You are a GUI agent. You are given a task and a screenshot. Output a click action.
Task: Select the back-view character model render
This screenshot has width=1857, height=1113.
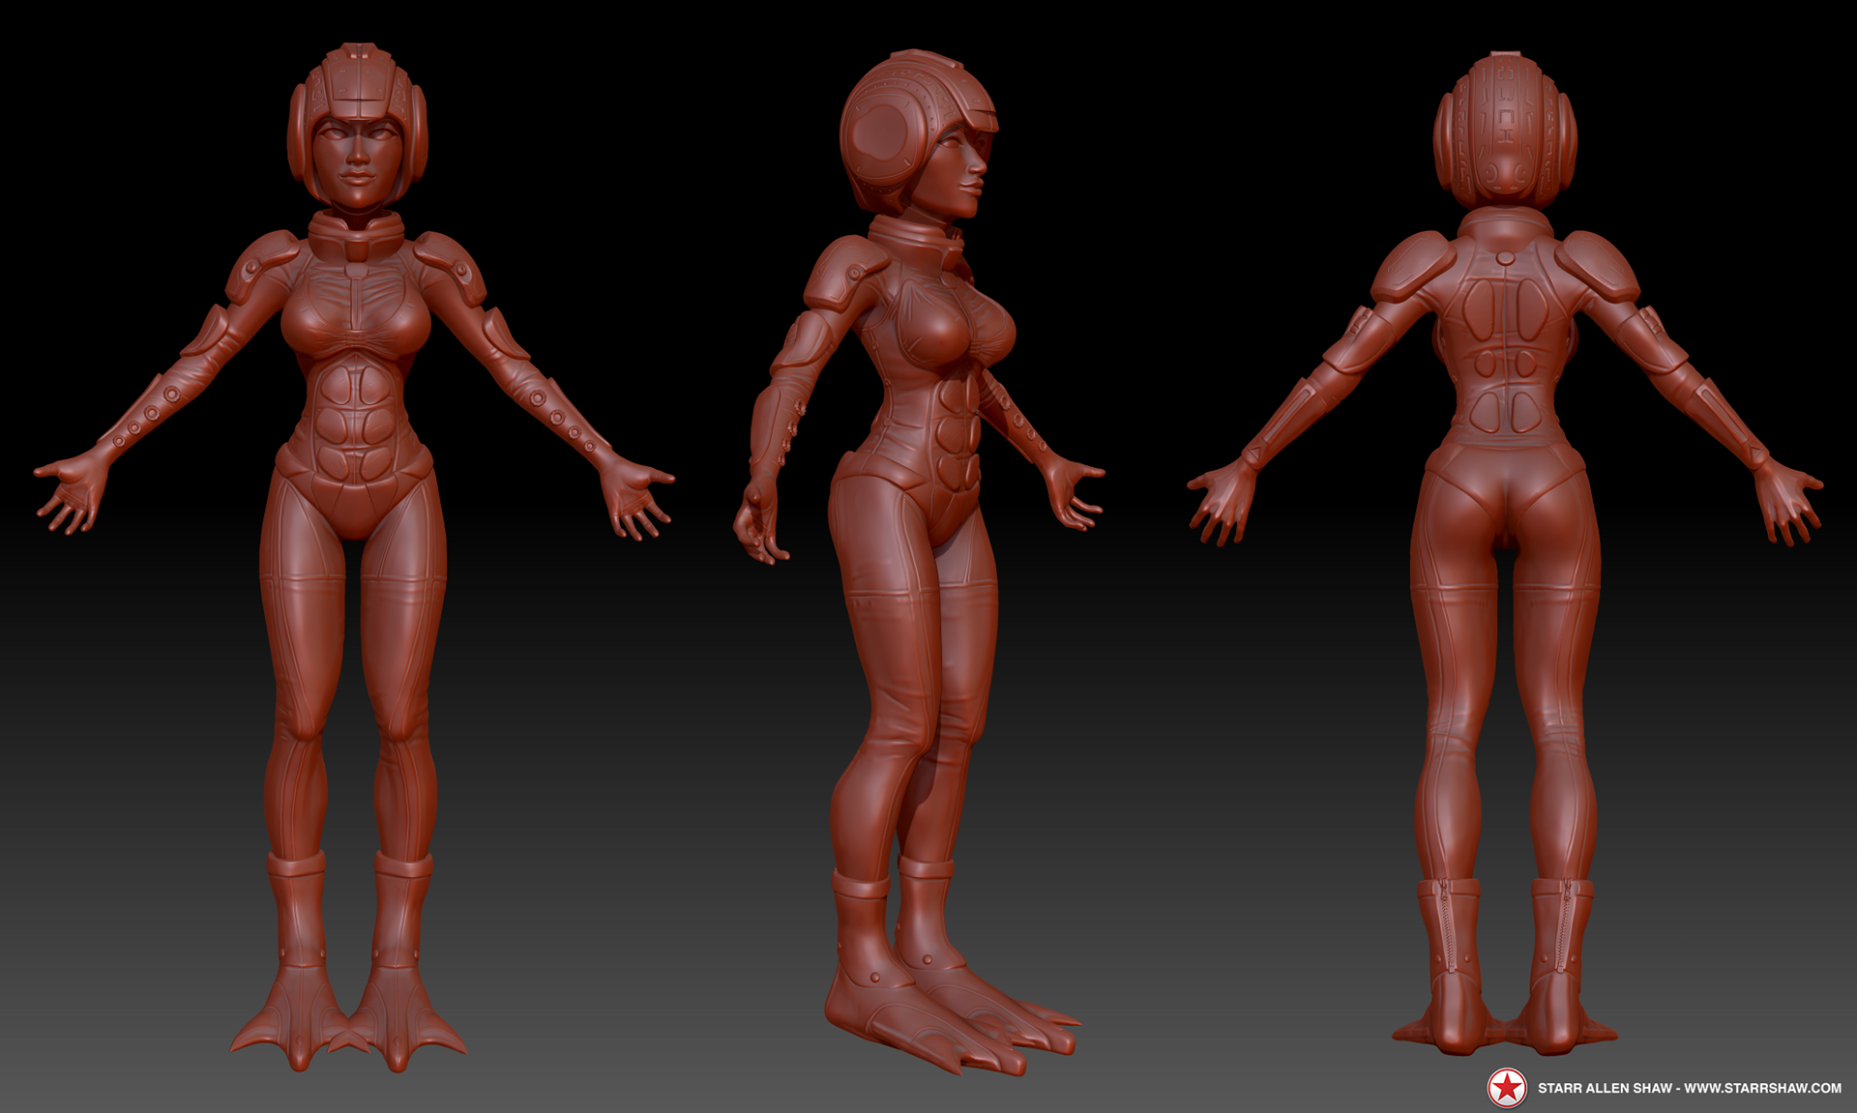(x=1505, y=553)
